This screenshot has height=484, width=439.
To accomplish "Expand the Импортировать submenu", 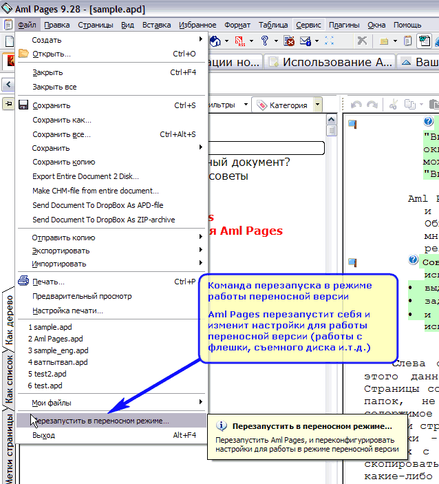I will (x=111, y=264).
